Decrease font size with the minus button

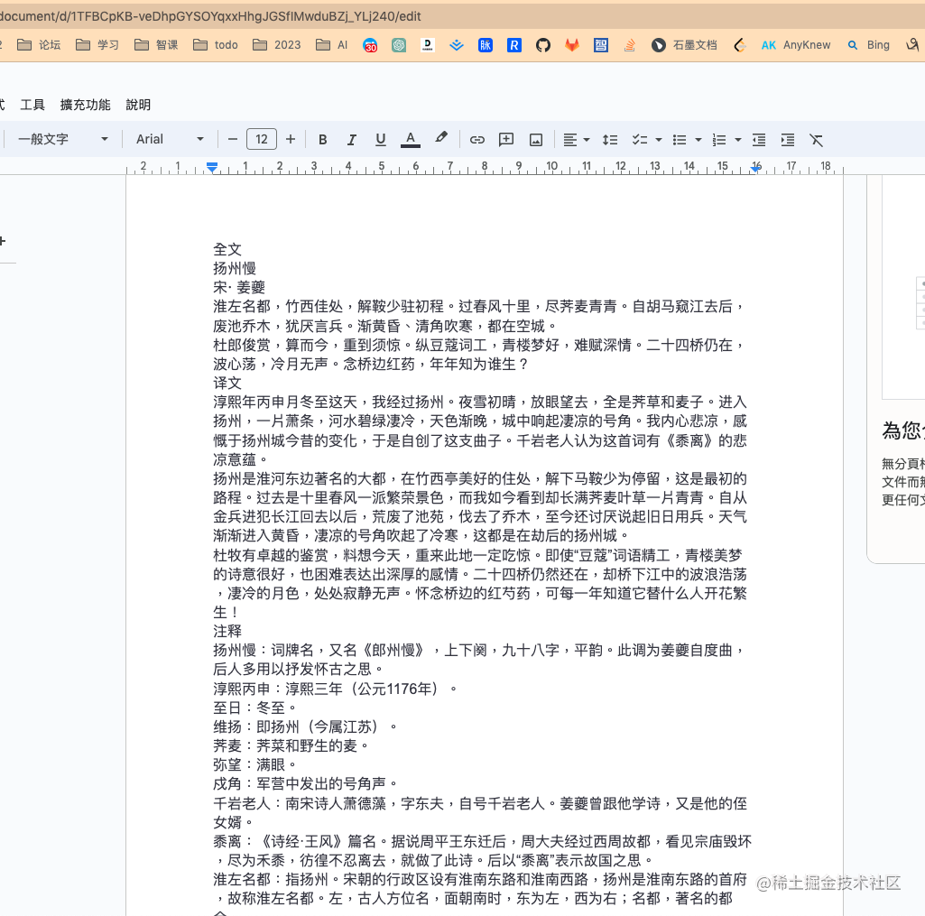[x=233, y=140]
